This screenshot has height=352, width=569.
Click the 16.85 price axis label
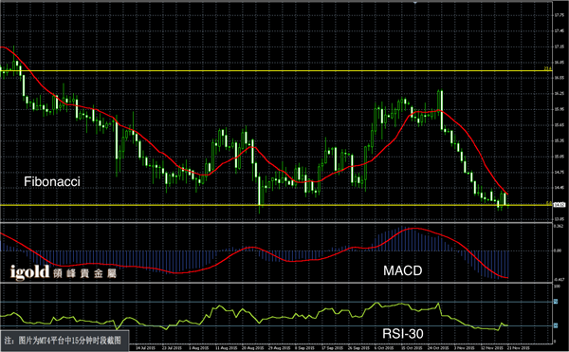[x=559, y=63]
